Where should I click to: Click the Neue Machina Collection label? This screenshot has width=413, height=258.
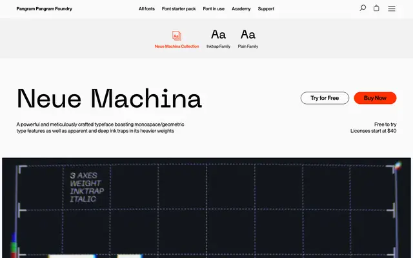point(177,46)
